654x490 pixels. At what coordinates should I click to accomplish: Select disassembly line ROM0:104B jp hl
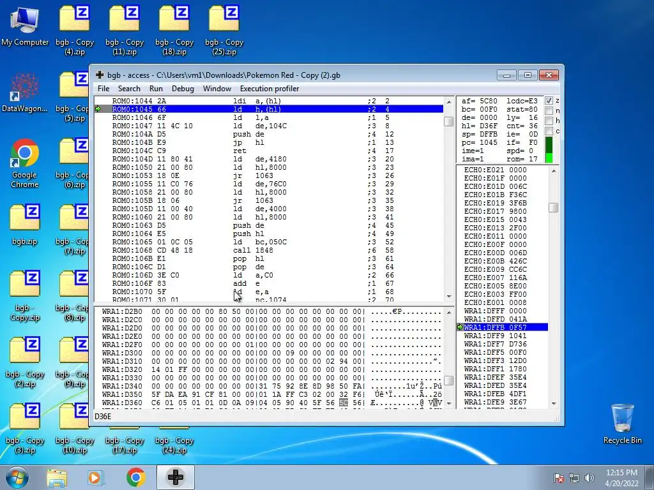(x=269, y=142)
